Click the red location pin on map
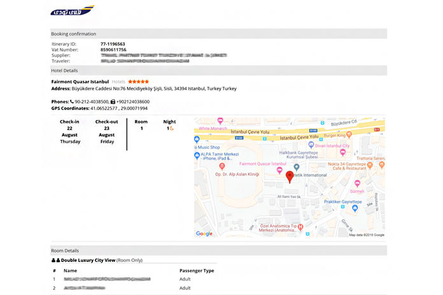443x295 pixels. (x=290, y=175)
